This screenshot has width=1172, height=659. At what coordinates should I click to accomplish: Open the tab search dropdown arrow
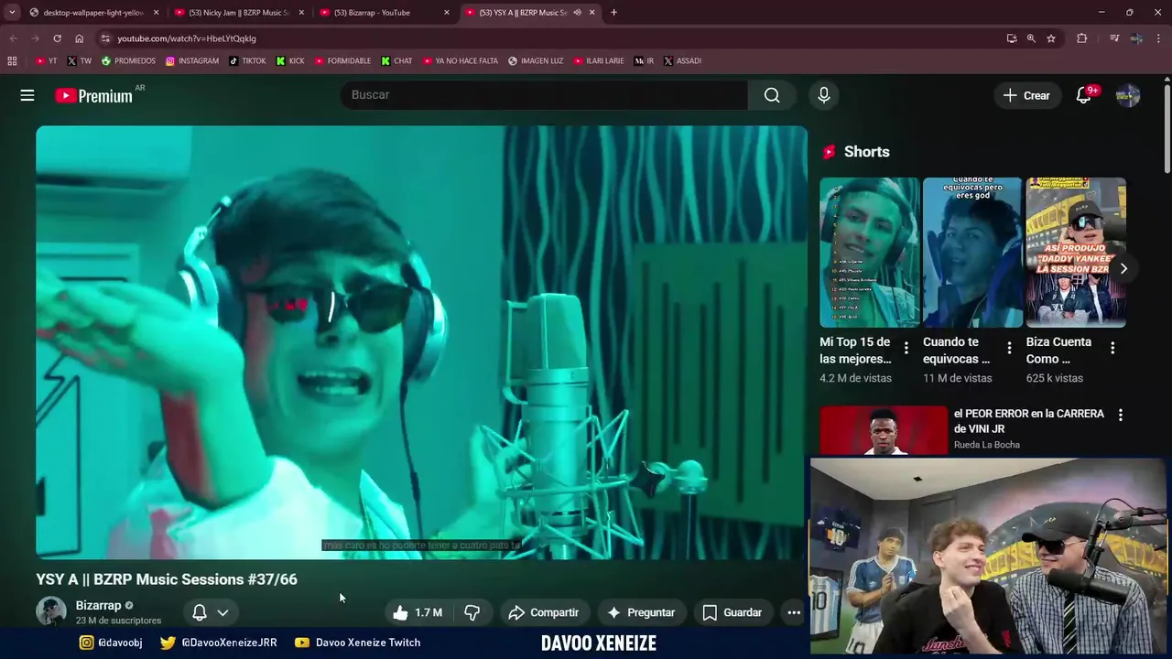pyautogui.click(x=12, y=13)
